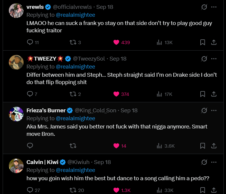Reply to vrewls's tweet
226x194 pixels.
tap(30, 42)
